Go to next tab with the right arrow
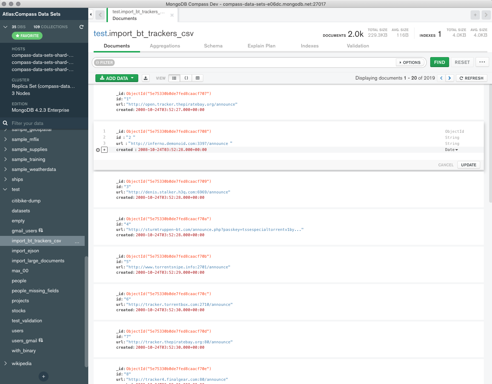492x384 pixels. point(486,15)
